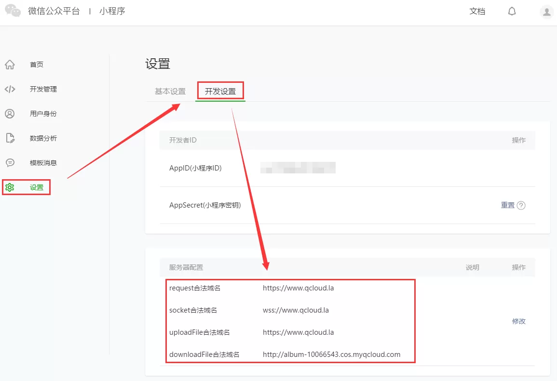Select 设置 in the sidebar
The height and width of the screenshot is (381, 557).
coord(37,187)
